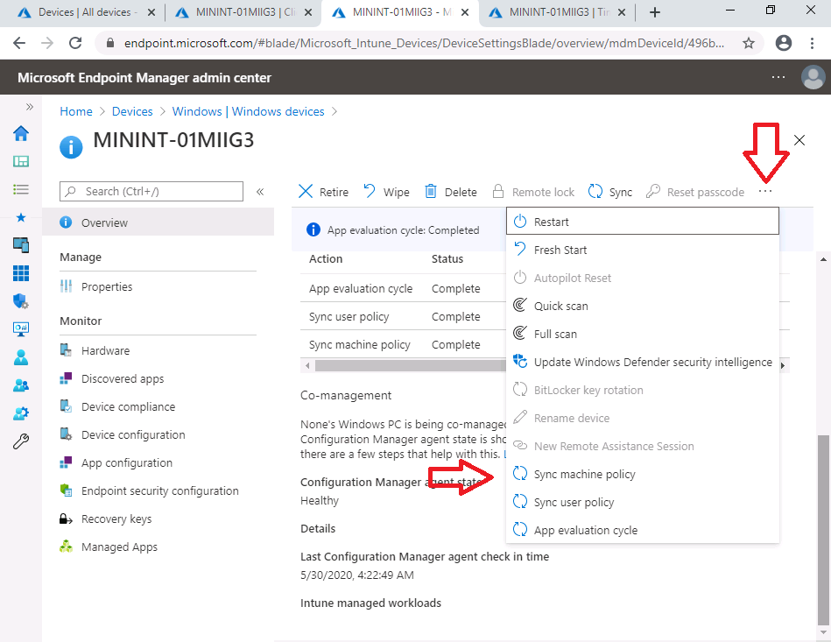
Task: Open All services list icon in sidebar
Action: tap(21, 190)
